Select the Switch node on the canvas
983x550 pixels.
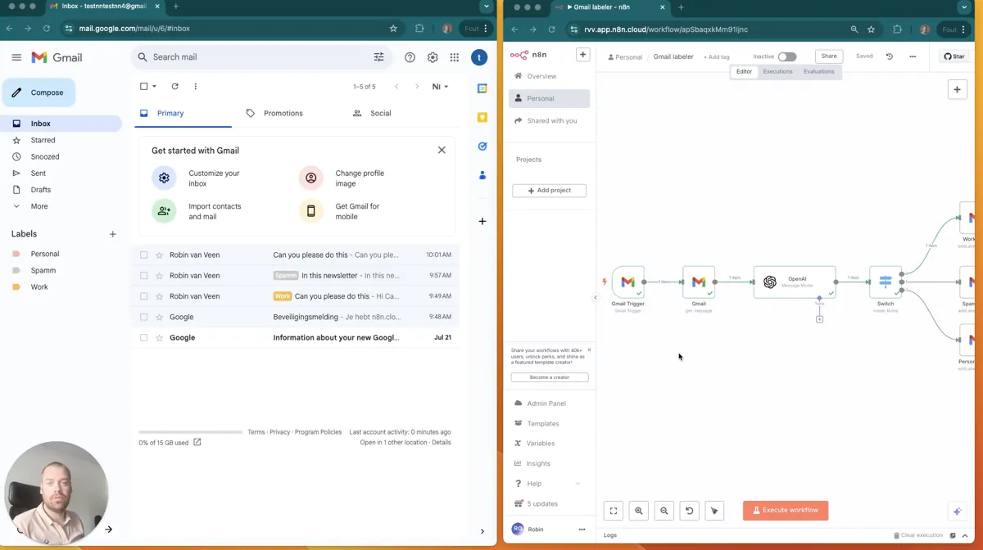(886, 282)
